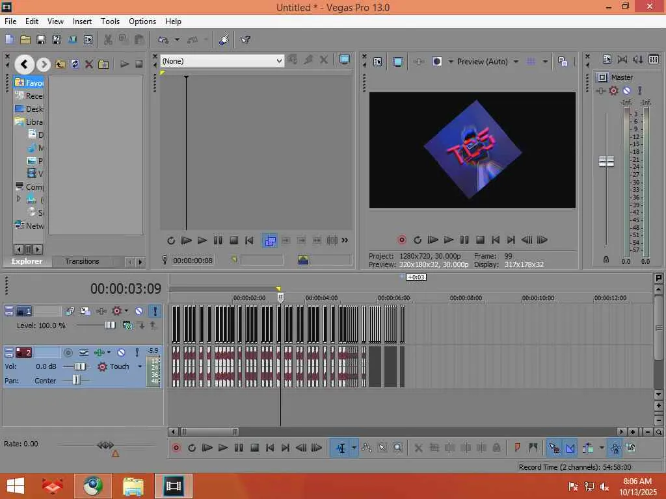Select the Favorites item in the Explorer tree
This screenshot has height=499, width=666.
29,83
